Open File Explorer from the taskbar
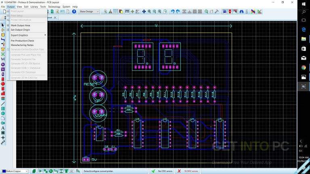Viewport: 310px width, 174px height. [304, 39]
